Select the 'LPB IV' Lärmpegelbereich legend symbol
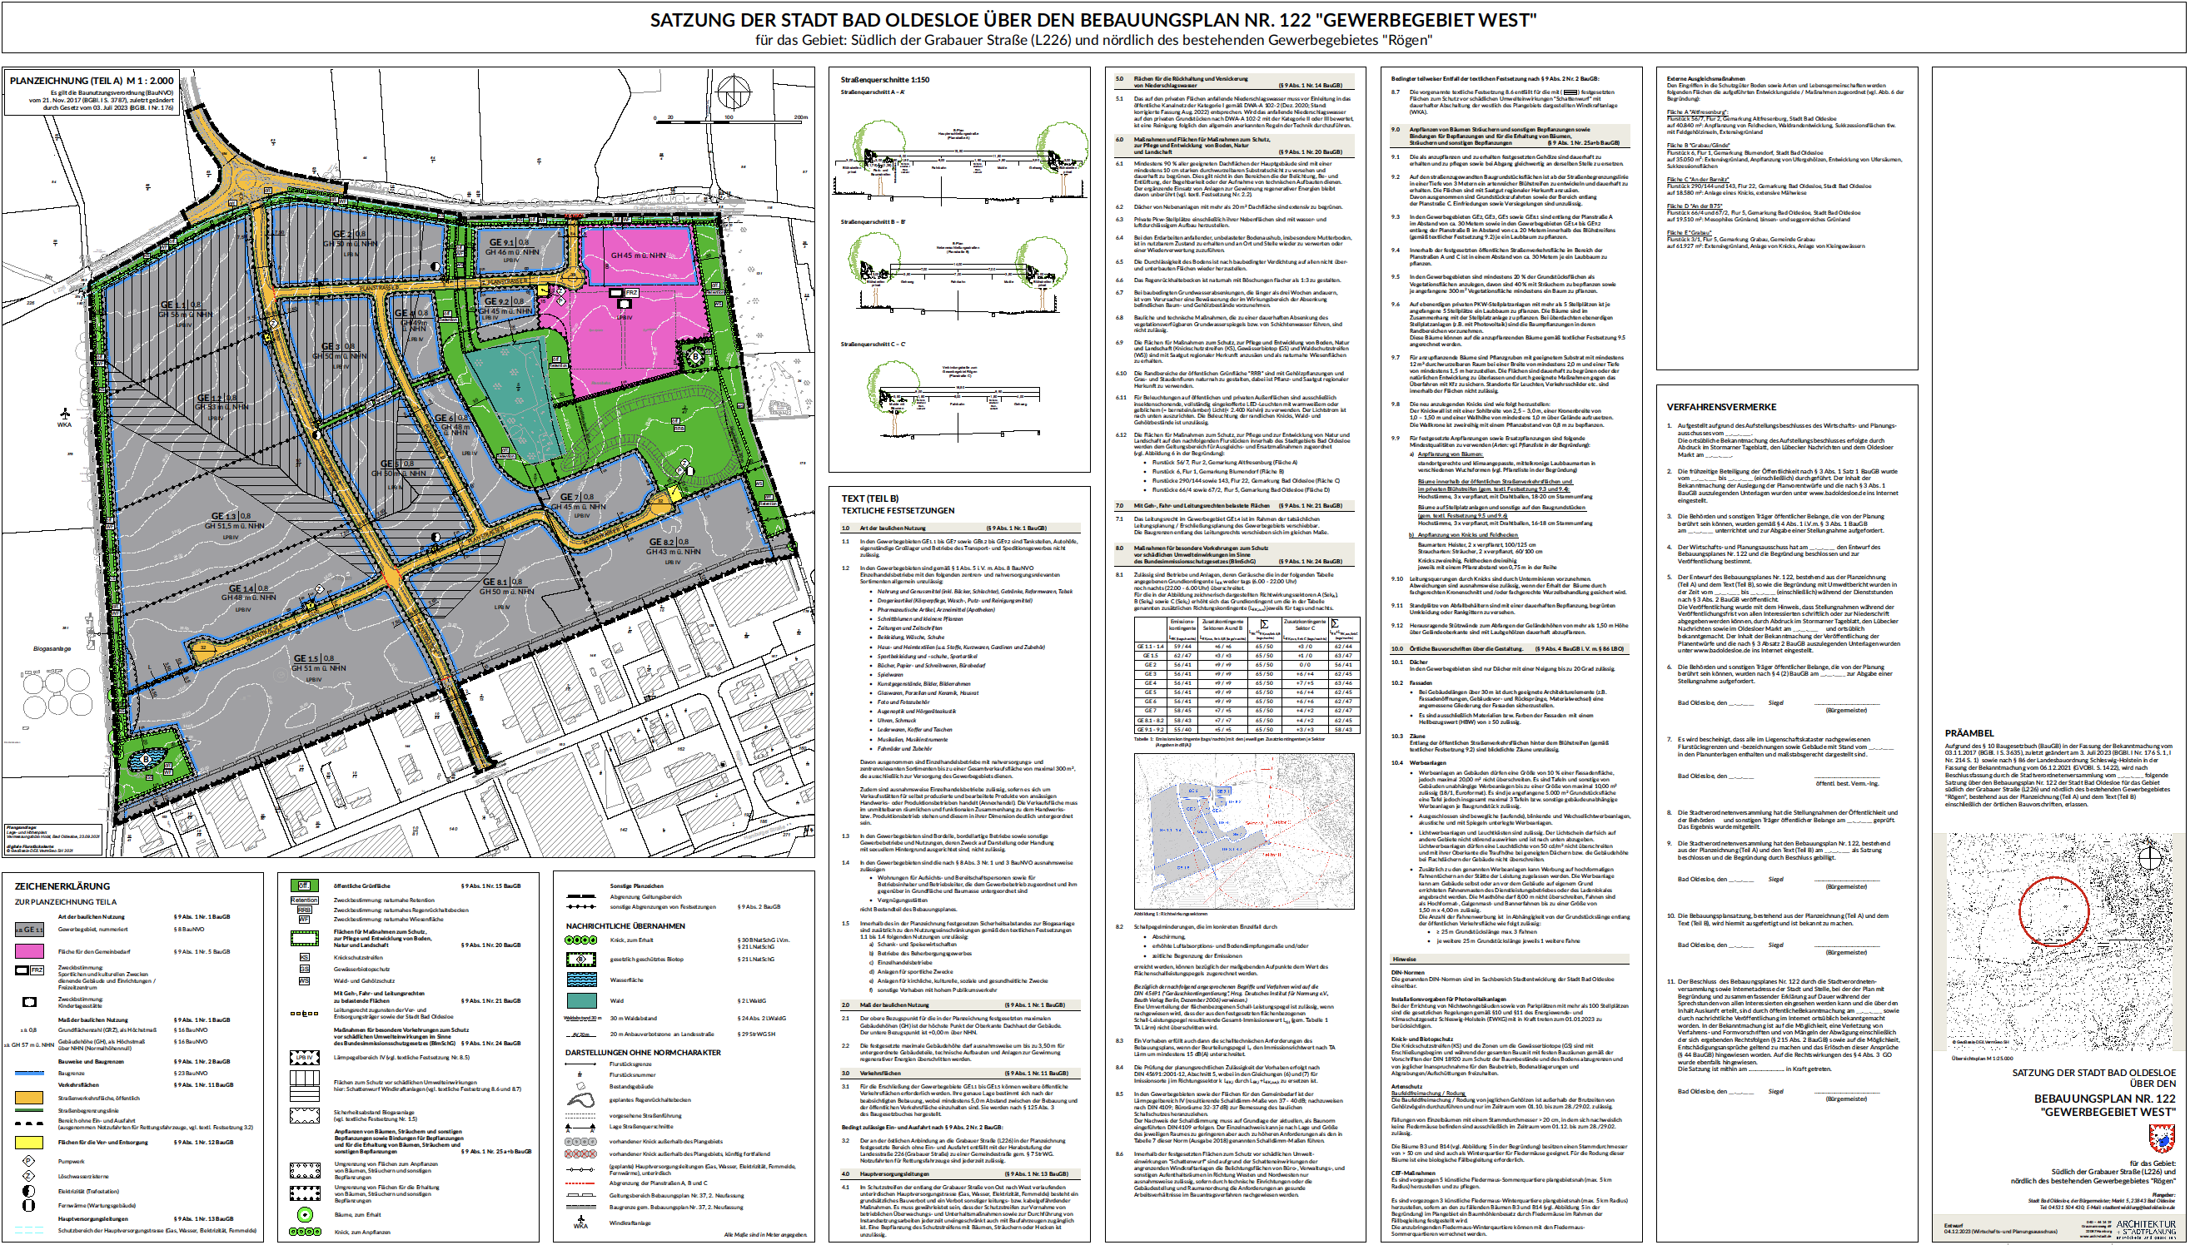This screenshot has width=2190, height=1245. click(x=304, y=1058)
